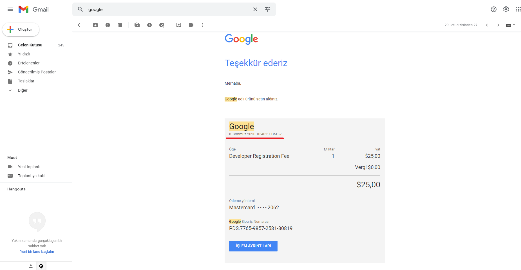
Task: Click the İŞLEM AYRINTILARI button
Action: (x=253, y=246)
